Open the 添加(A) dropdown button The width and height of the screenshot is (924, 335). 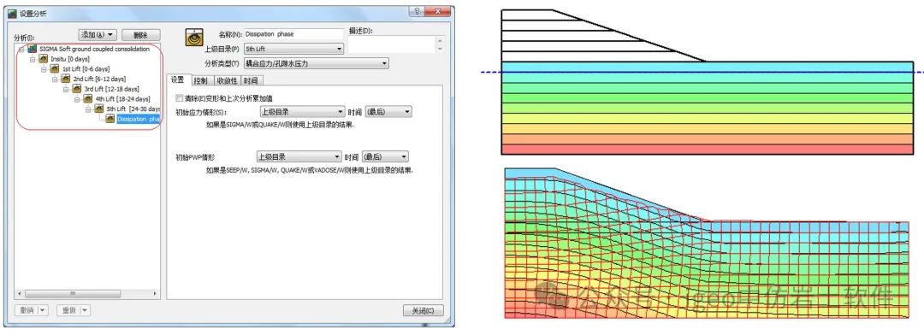coord(98,35)
